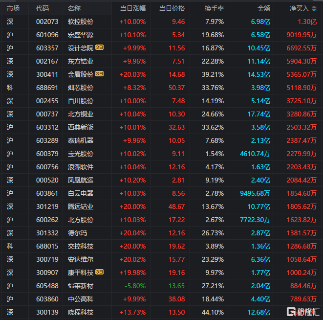Viewport: 323px width, 320px height.
Task: Click the 代码 column header
Action: pos(43,8)
